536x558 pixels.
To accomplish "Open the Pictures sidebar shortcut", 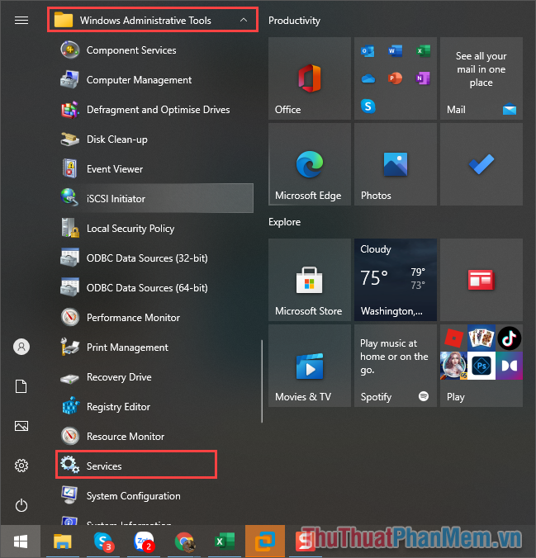I will click(x=21, y=426).
